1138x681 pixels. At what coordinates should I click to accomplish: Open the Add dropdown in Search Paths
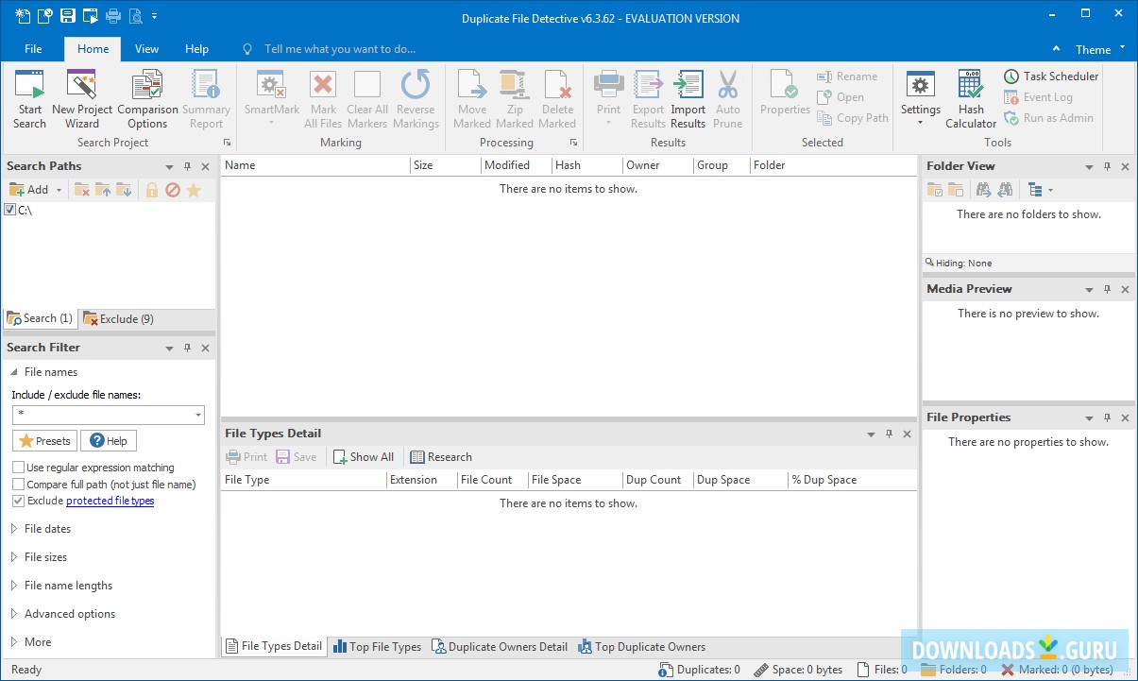59,190
